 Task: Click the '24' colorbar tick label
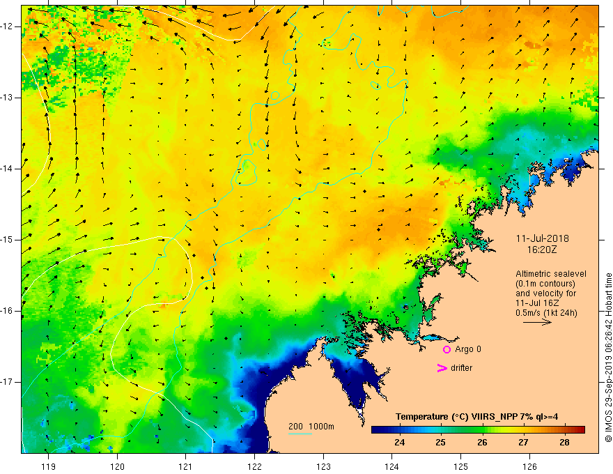pos(400,443)
